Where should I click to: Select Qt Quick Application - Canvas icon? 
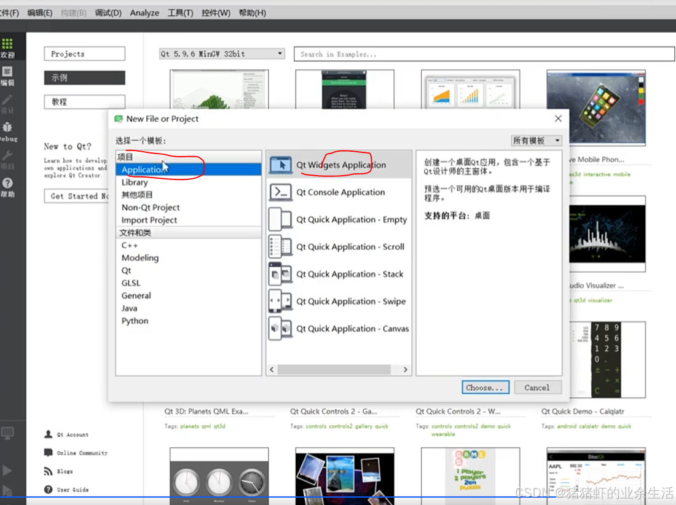point(280,328)
